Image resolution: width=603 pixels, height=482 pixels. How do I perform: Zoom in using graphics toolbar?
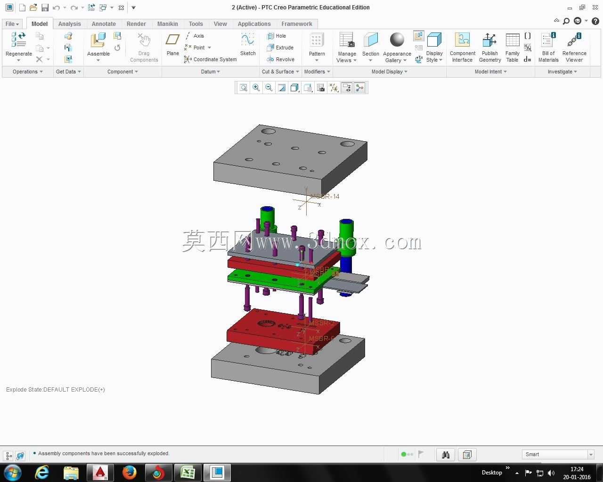256,88
